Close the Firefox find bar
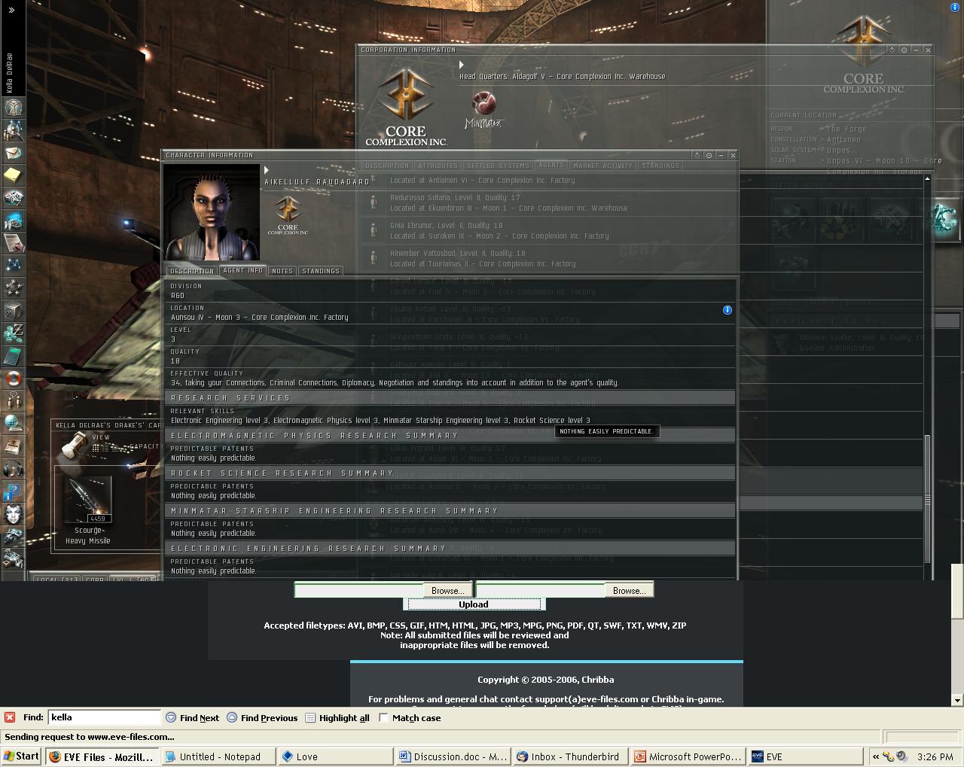This screenshot has width=964, height=767. pos(10,717)
